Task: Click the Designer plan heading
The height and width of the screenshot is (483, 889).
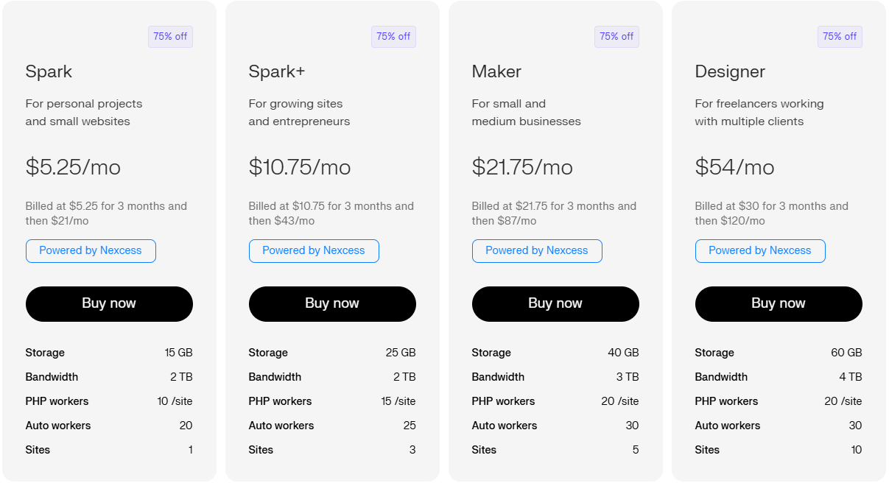Action: [x=730, y=71]
